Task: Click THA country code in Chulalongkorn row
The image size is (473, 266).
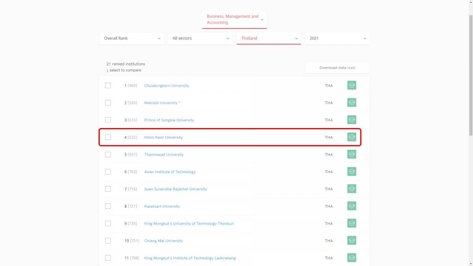Action: [329, 86]
